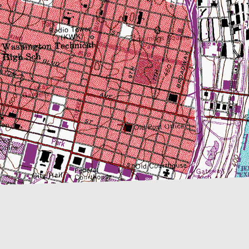Click the "High Sch" label
Screen dimensions: 249x249
22,56
